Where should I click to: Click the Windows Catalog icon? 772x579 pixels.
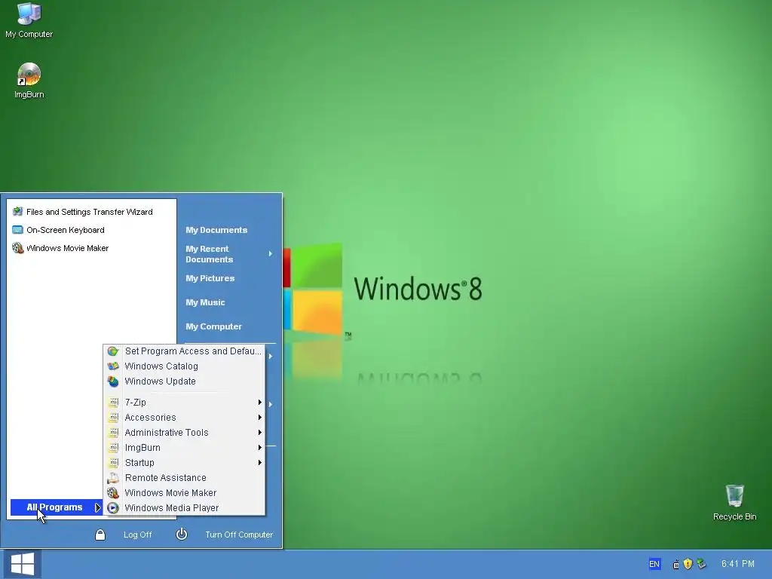pos(113,366)
